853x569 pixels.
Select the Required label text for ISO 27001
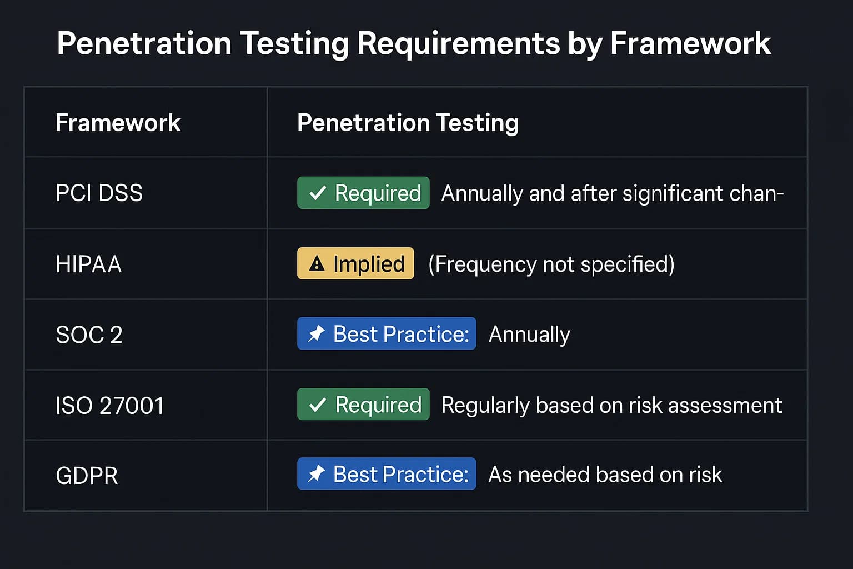click(x=378, y=405)
